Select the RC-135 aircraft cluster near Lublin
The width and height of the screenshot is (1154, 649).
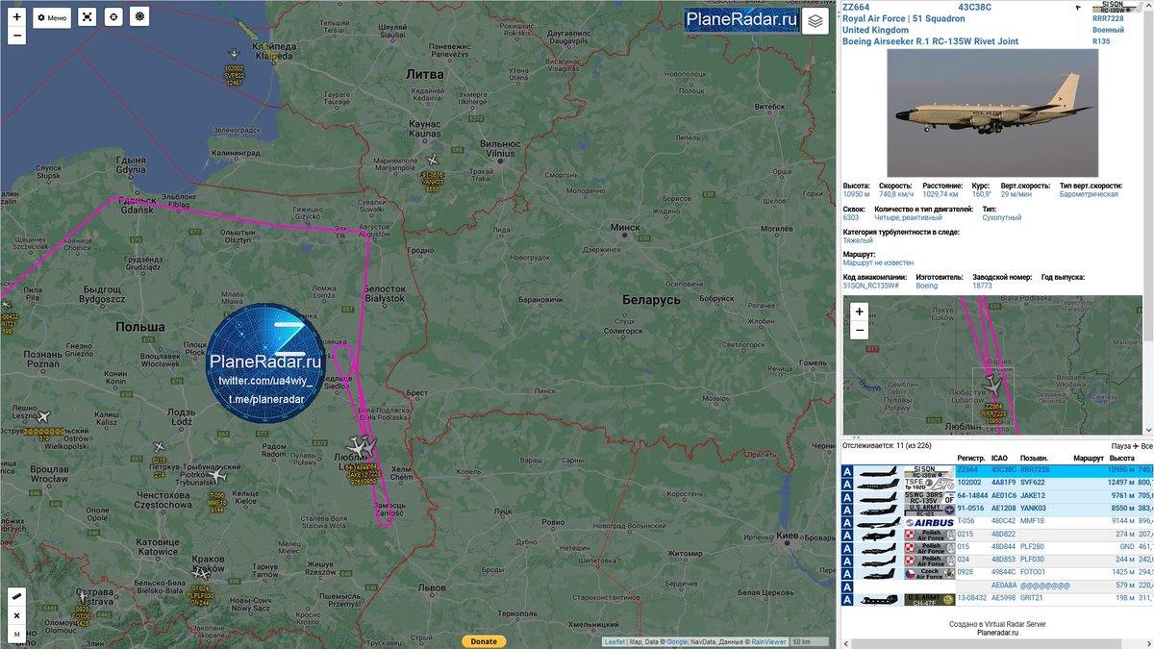pos(362,446)
